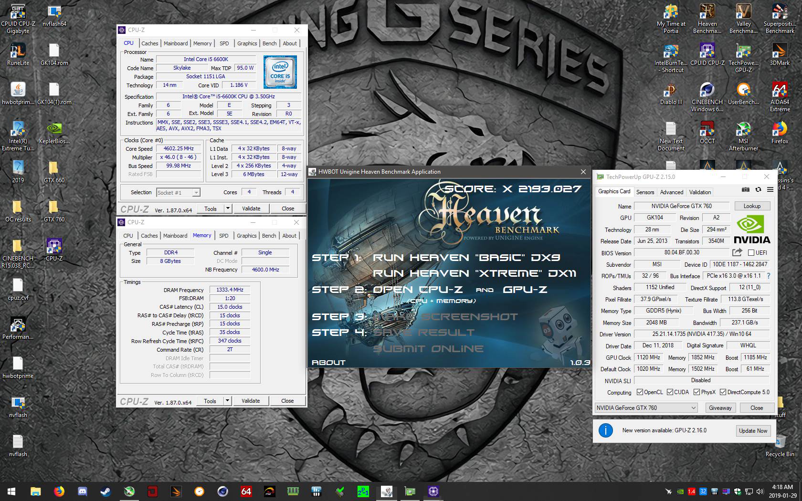Open the OC results folder
802x501 pixels.
click(18, 211)
